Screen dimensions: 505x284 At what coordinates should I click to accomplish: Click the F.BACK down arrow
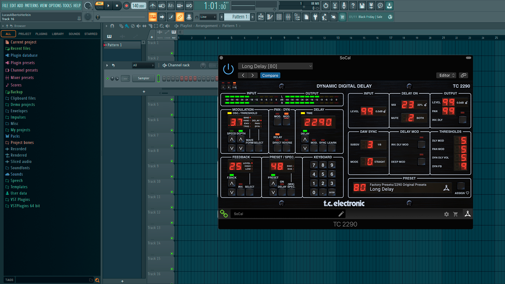[231, 192]
